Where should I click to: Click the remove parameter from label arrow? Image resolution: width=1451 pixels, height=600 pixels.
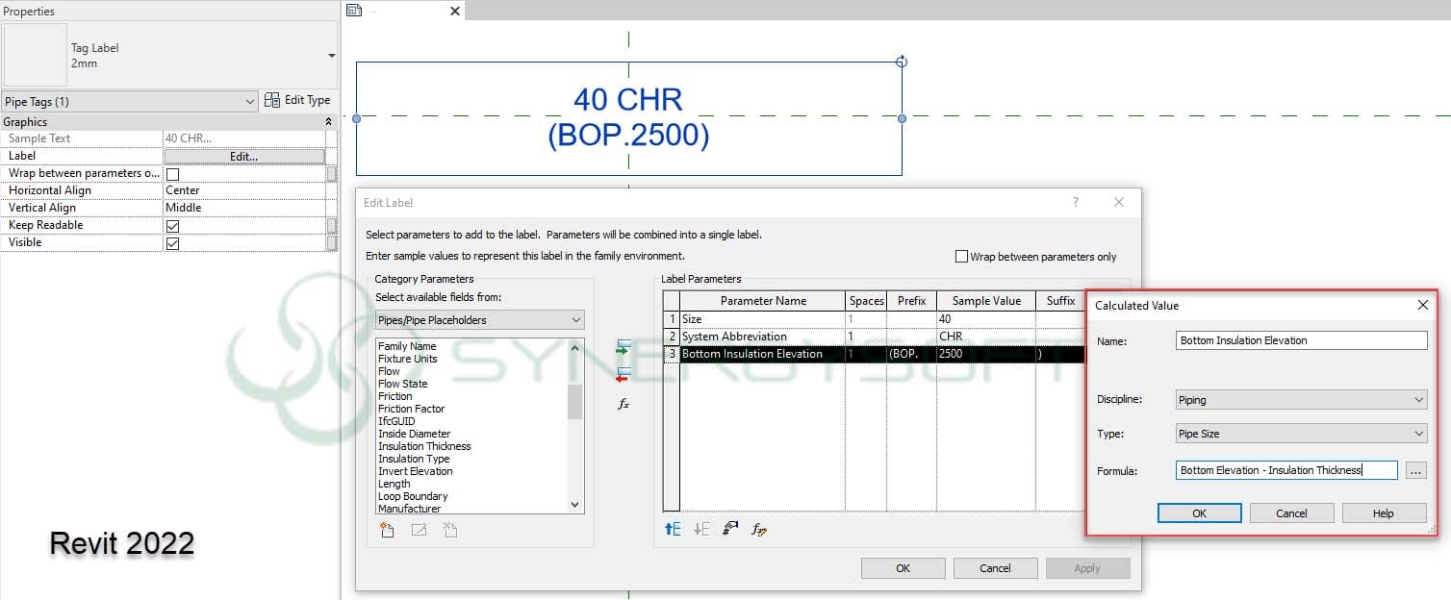tap(624, 375)
